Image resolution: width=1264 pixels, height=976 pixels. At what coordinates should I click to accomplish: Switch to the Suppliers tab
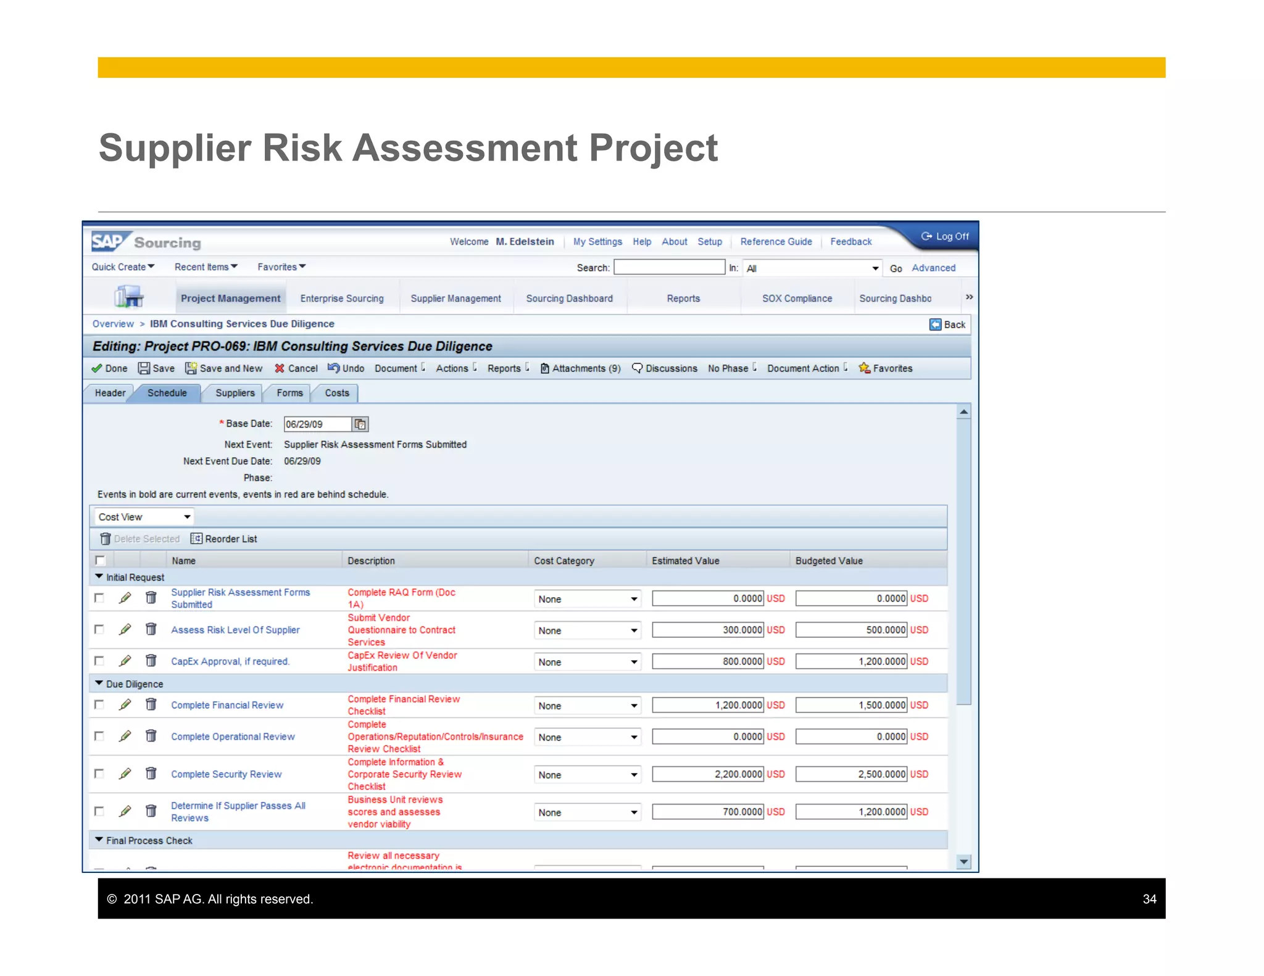(235, 393)
